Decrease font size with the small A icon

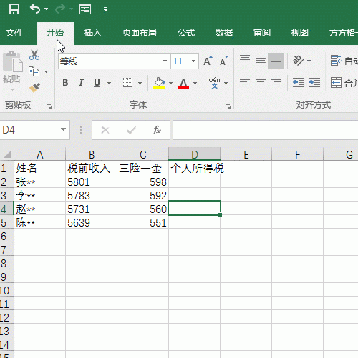[x=224, y=61]
